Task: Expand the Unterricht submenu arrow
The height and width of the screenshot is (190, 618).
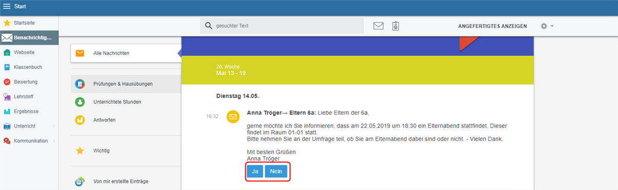Action: coord(54,126)
